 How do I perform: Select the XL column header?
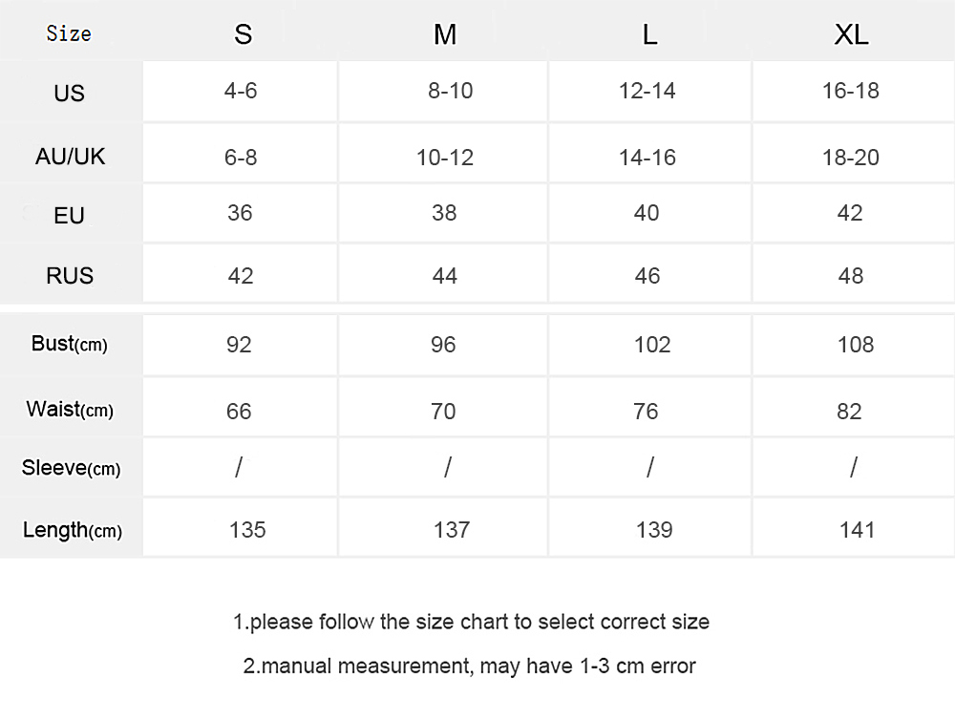852,34
